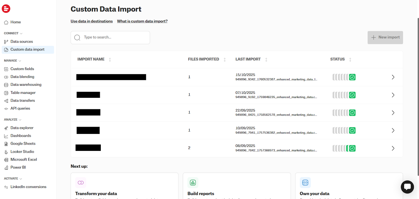The width and height of the screenshot is (419, 199).
Task: Click the Dashboards chart icon
Action: pos(6,136)
